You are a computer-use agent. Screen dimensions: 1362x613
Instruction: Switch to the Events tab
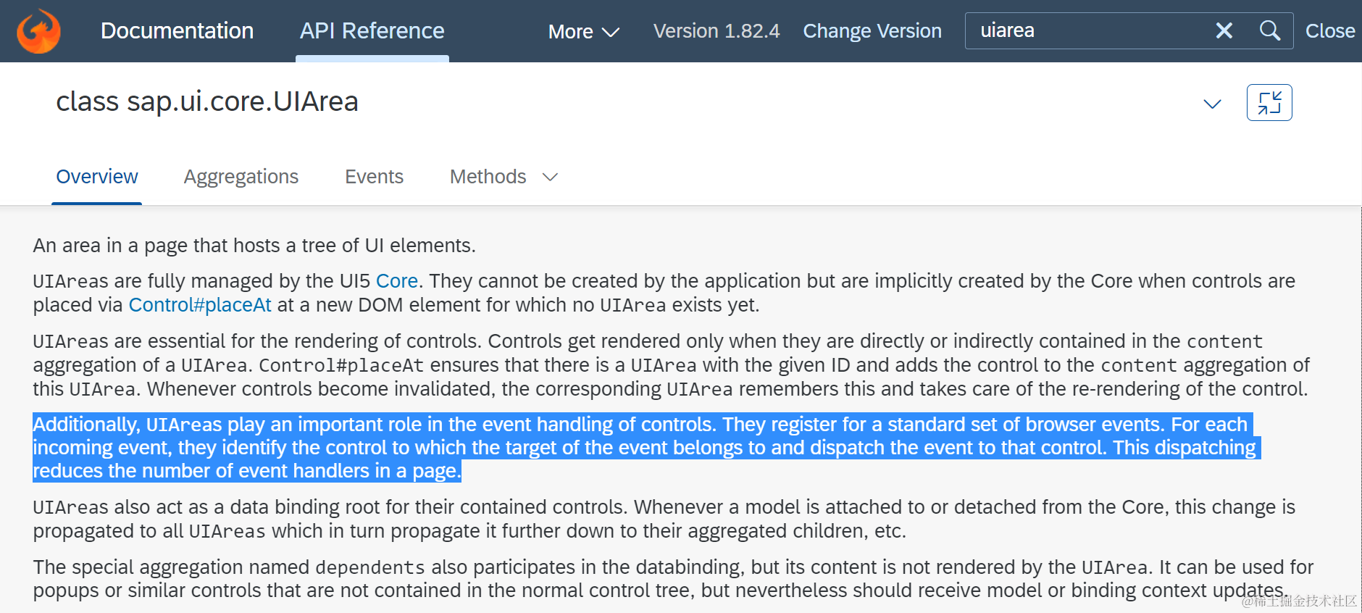[374, 177]
